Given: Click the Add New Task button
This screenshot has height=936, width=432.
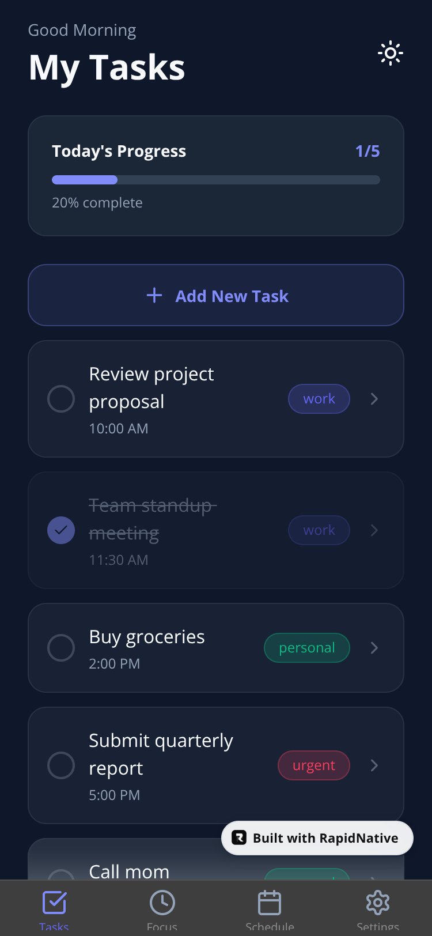Looking at the screenshot, I should pos(216,295).
